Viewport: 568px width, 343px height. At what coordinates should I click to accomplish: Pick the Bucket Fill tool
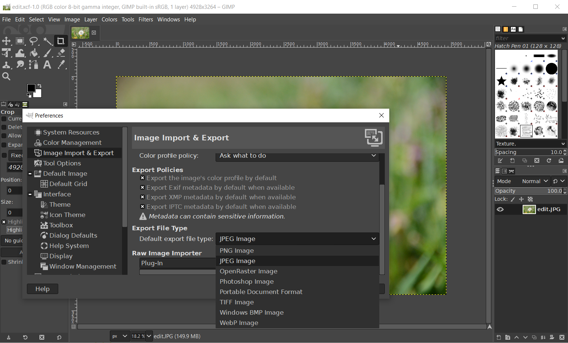(34, 53)
